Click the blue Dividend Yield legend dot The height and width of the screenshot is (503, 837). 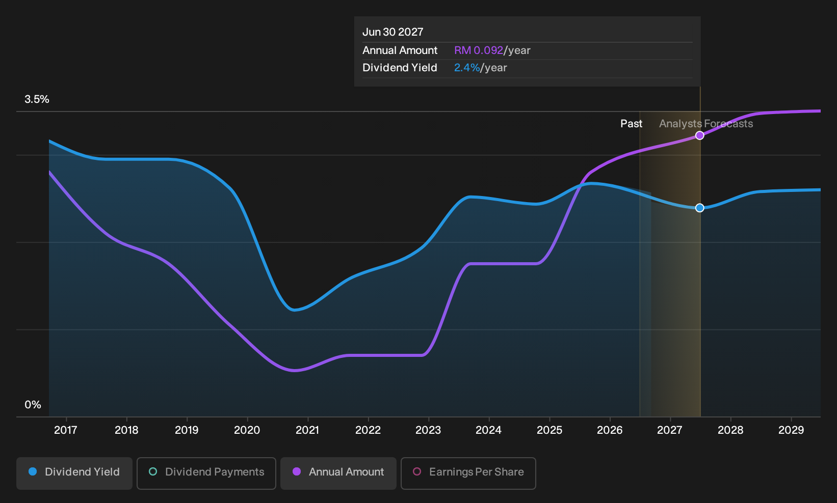tap(33, 471)
